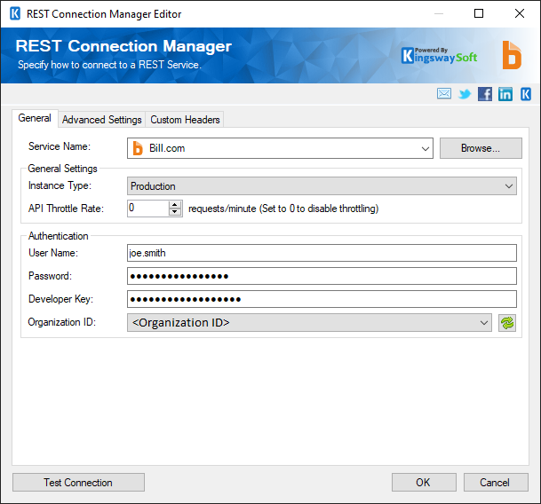541x504 pixels.
Task: Increase API Throttle Rate with up arrow
Action: tap(175, 204)
